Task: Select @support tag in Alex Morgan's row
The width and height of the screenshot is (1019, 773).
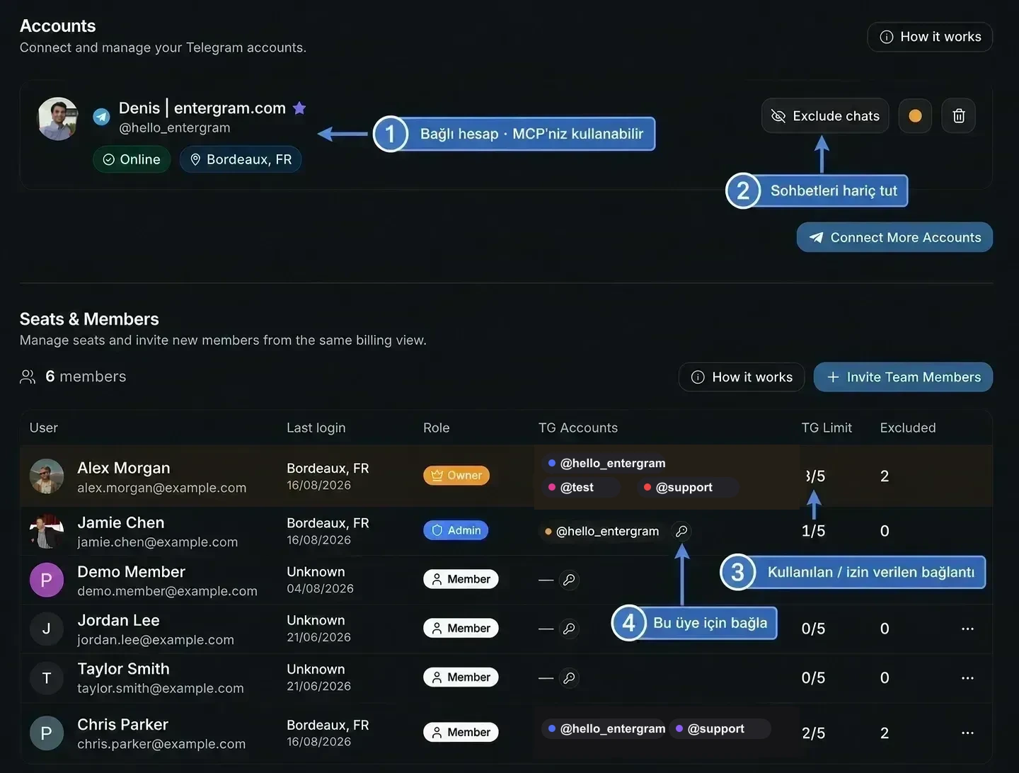Action: (x=687, y=487)
